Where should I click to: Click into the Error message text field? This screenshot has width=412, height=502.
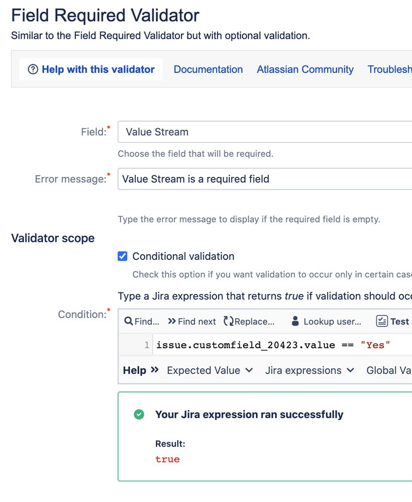click(265, 179)
